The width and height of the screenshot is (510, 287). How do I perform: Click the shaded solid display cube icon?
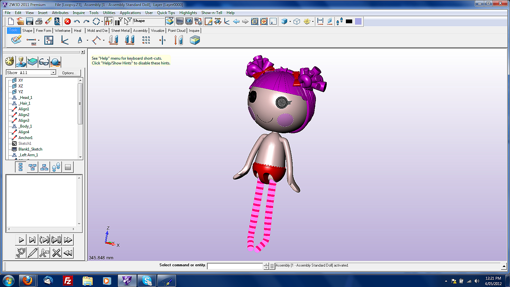pyautogui.click(x=284, y=21)
